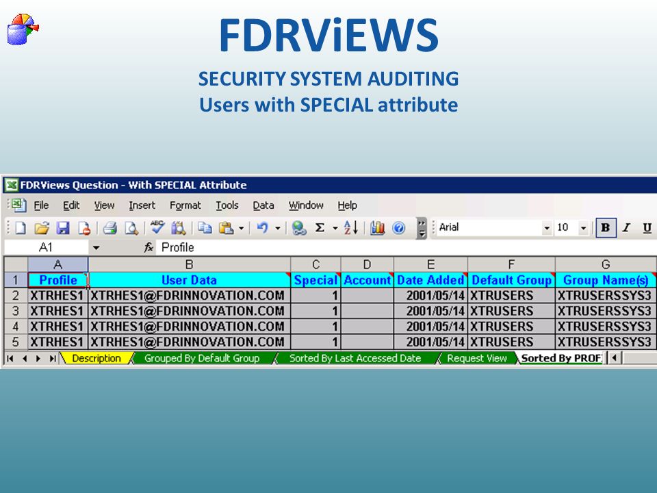The image size is (657, 493).
Task: Click the Research binoculars icon
Action: [179, 228]
